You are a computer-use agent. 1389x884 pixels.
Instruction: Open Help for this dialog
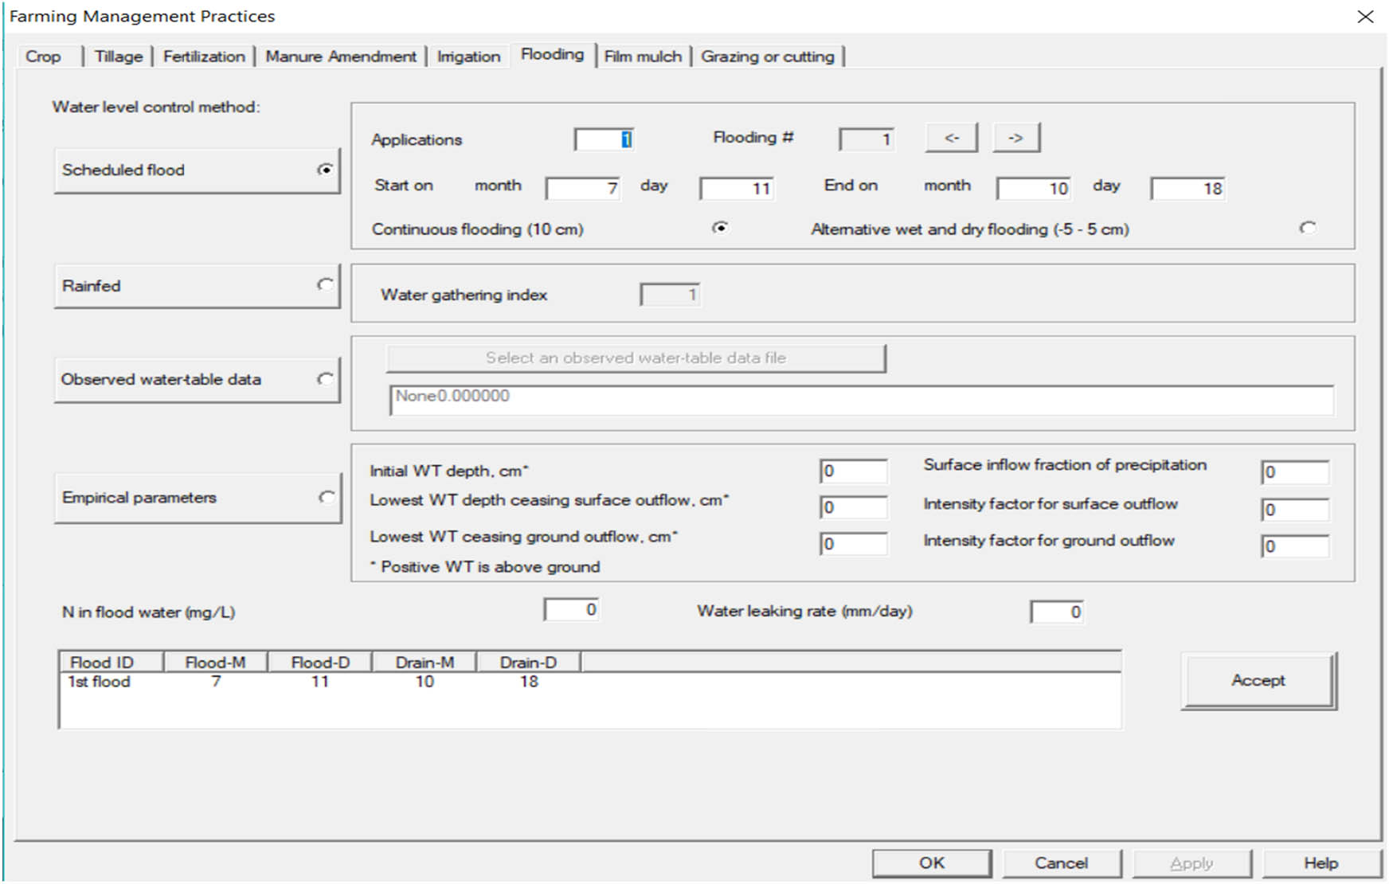(x=1320, y=863)
